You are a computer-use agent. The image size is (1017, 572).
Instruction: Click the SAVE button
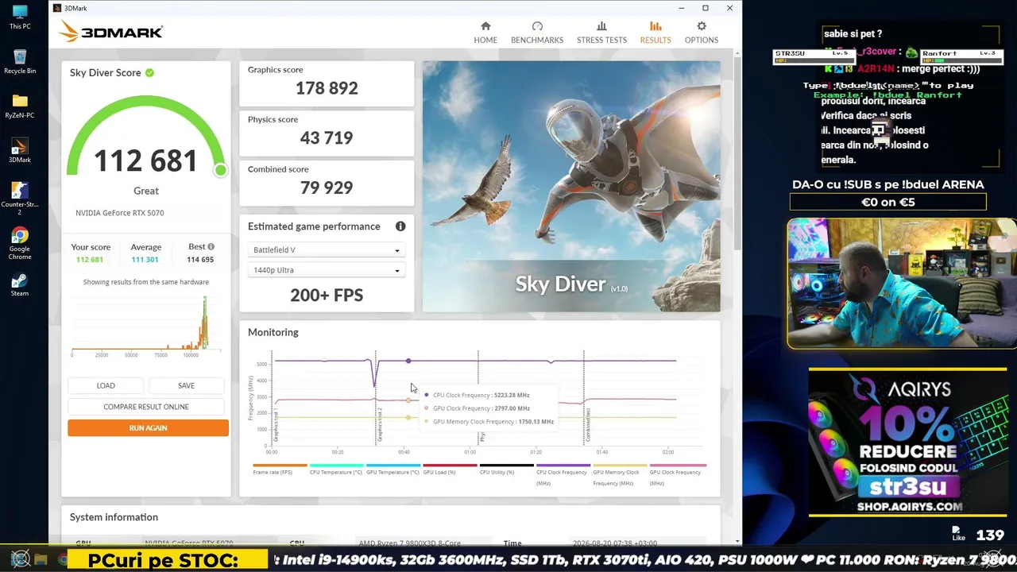click(186, 385)
